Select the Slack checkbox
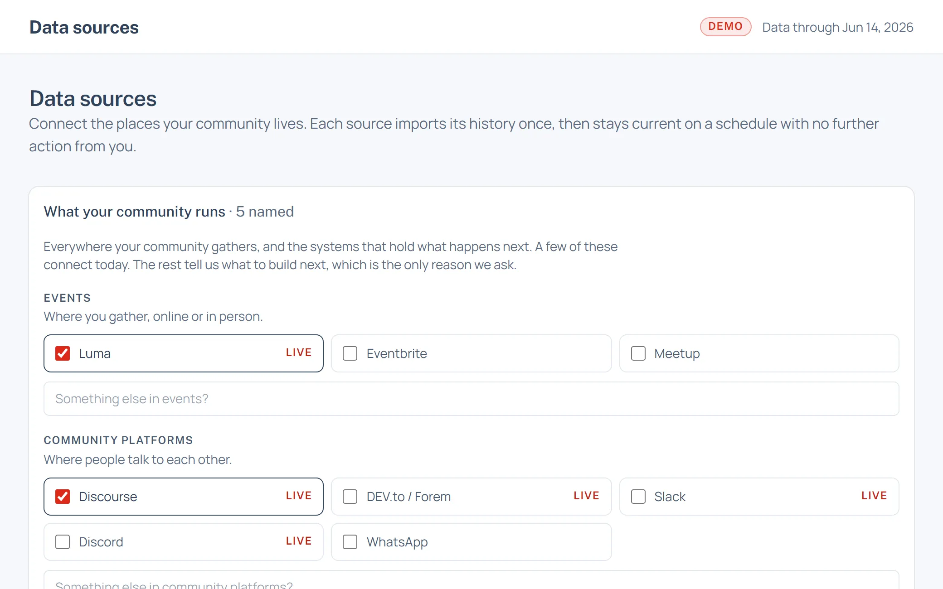 (x=638, y=497)
